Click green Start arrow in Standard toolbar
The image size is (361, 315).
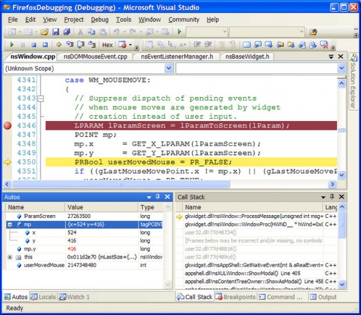[179, 31]
